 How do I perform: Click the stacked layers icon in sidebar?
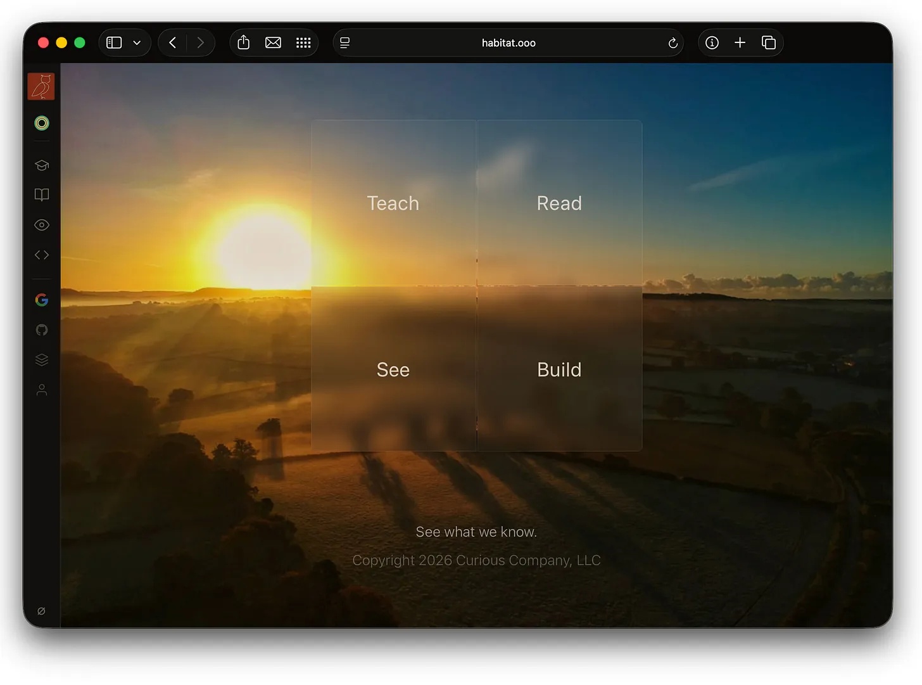(x=42, y=359)
